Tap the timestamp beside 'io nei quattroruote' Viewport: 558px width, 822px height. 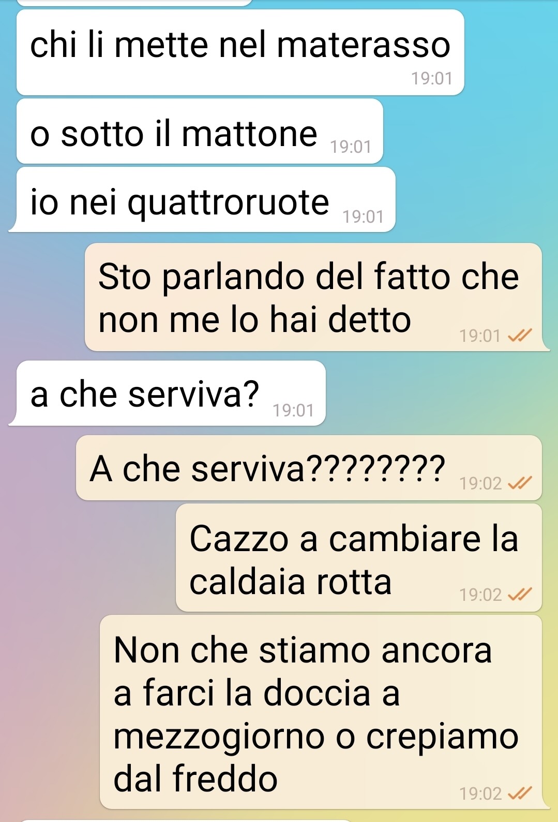[364, 217]
